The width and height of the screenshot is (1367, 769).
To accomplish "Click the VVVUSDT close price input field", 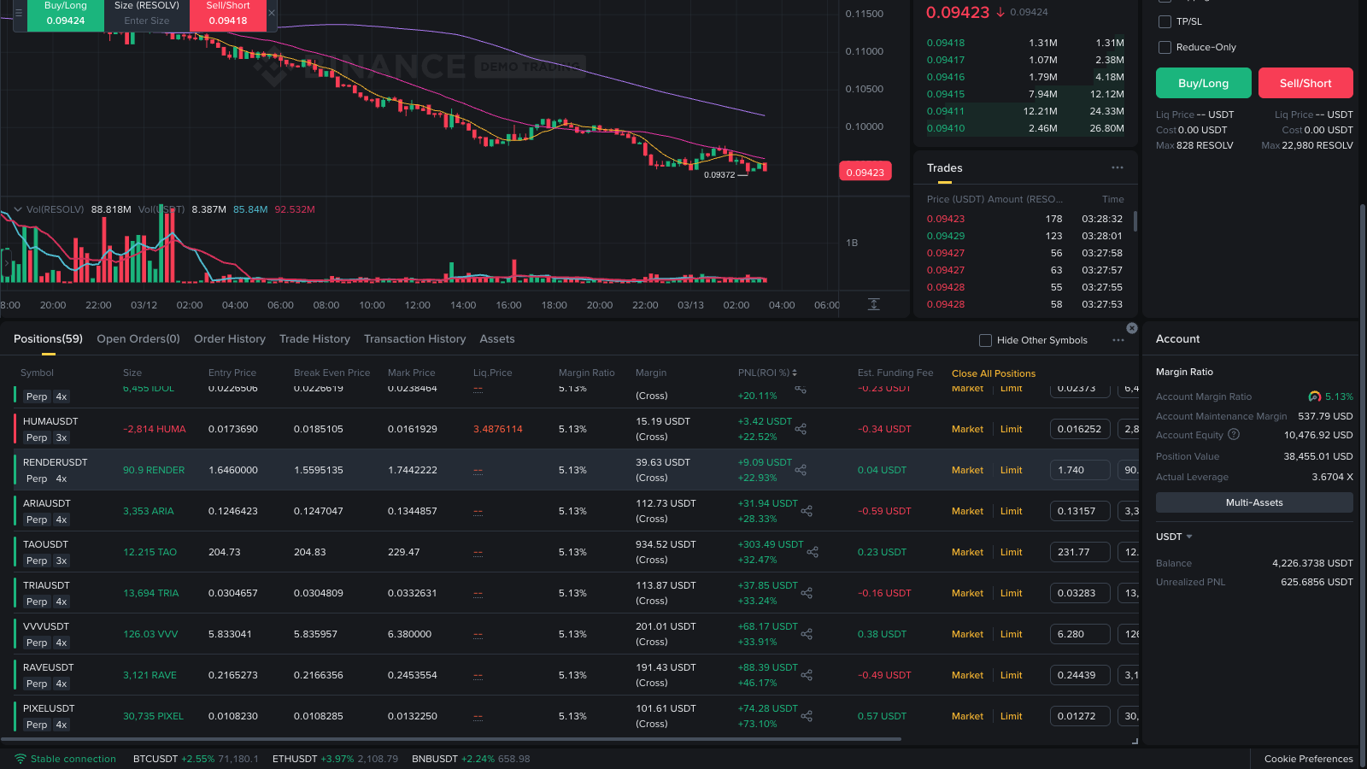I will coord(1079,634).
